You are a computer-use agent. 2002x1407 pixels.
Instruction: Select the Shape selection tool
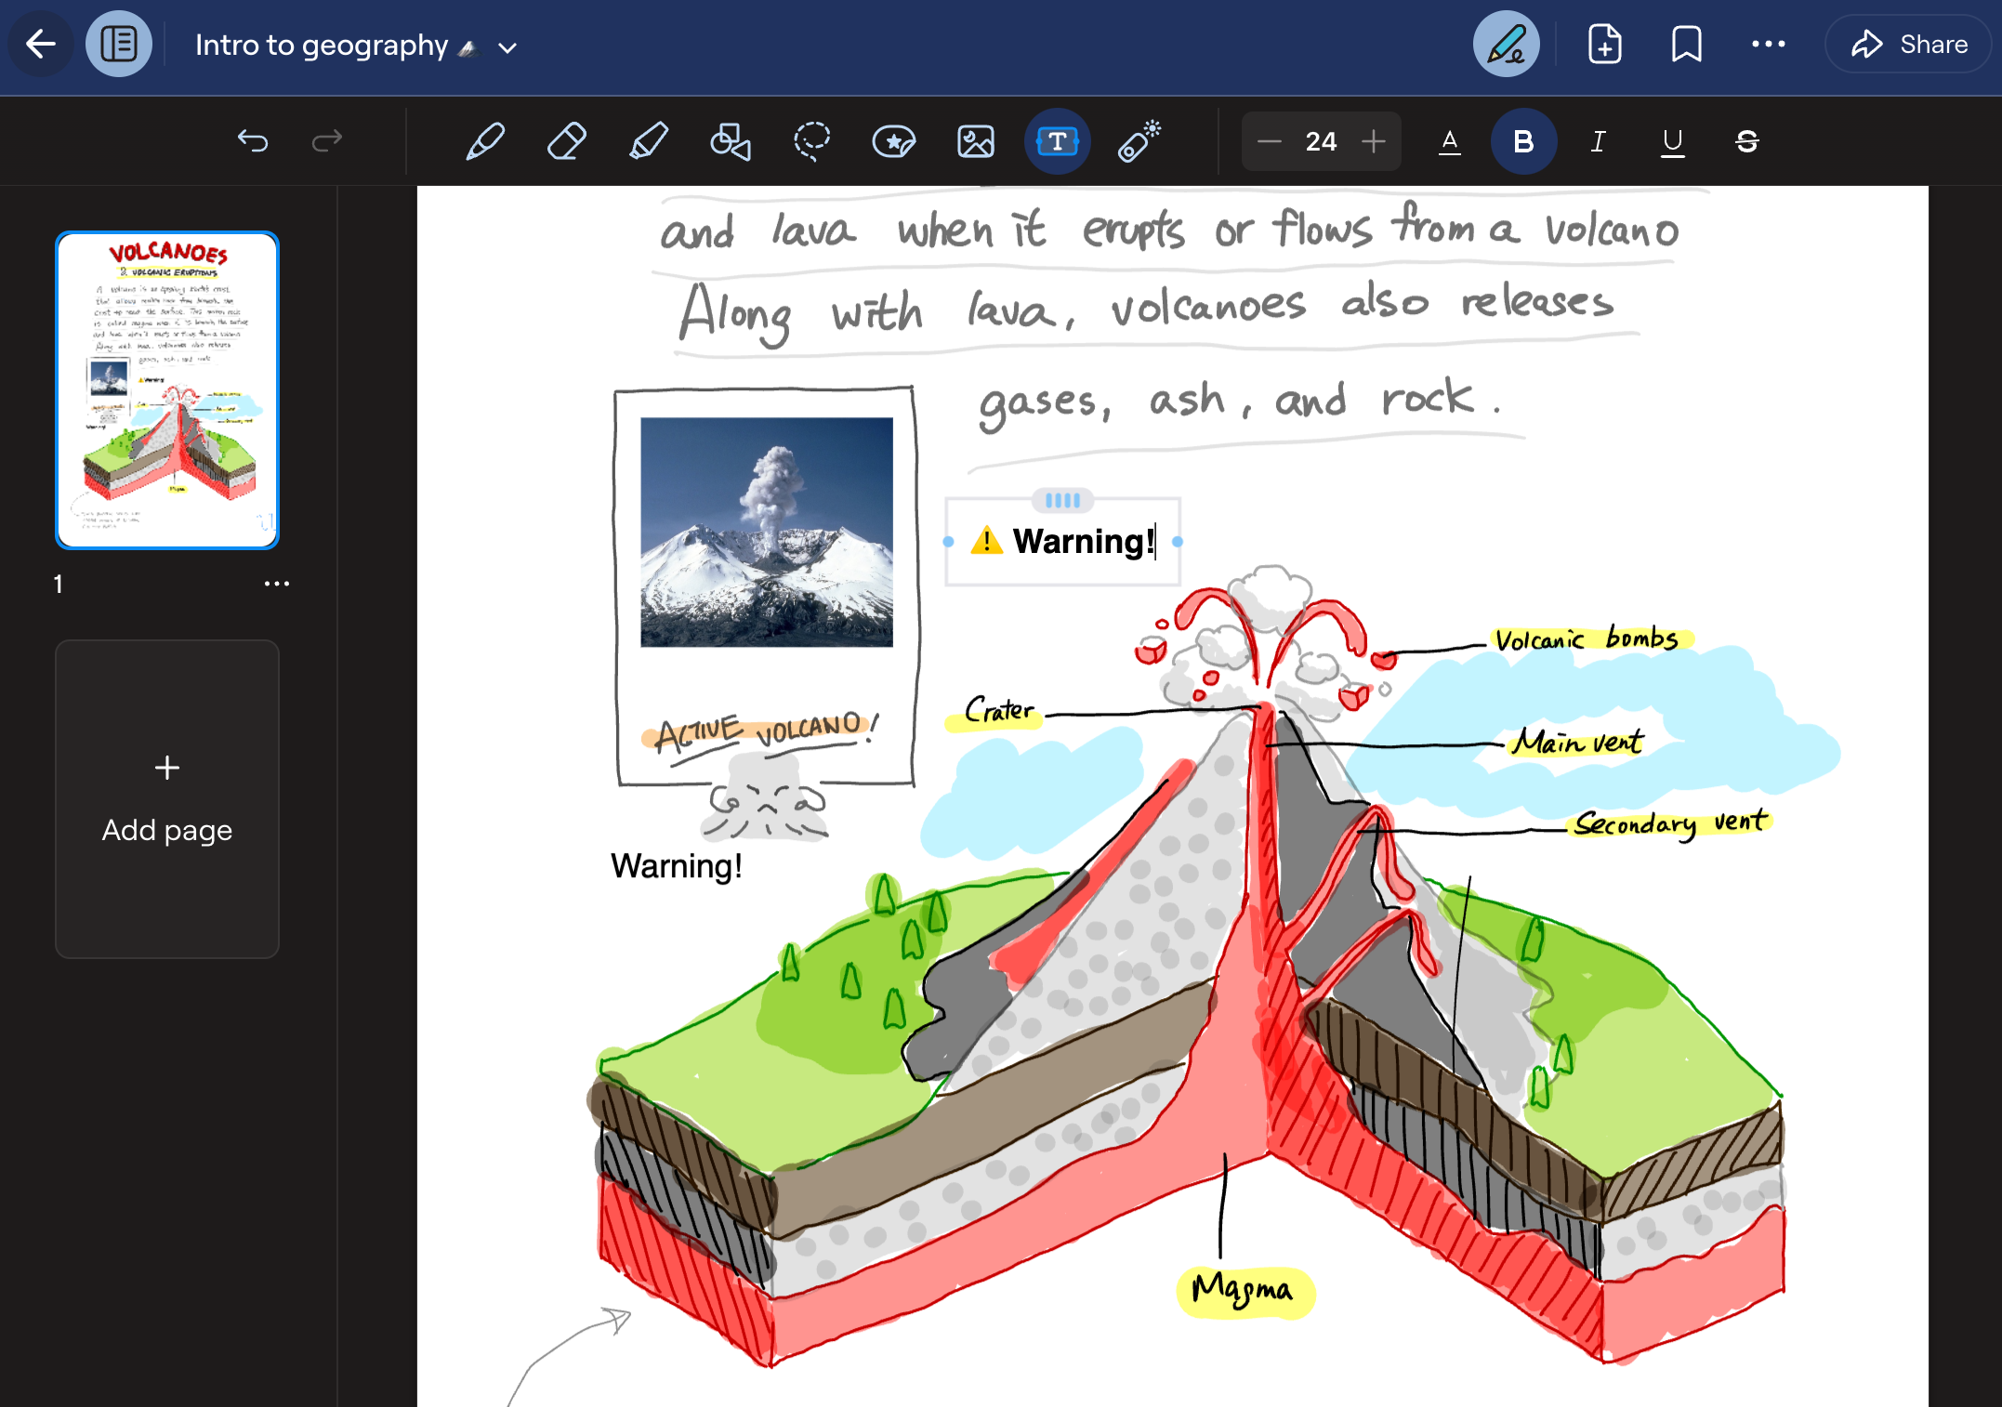731,141
